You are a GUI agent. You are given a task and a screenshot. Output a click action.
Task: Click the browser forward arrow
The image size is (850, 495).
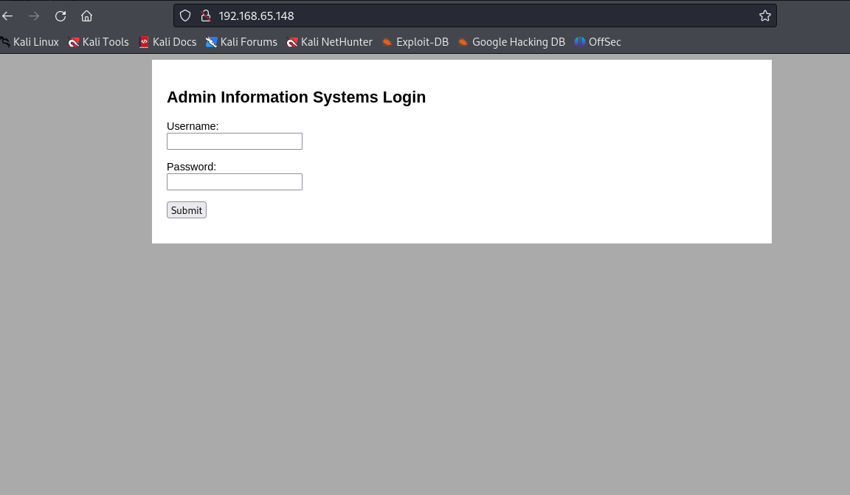[x=34, y=15]
